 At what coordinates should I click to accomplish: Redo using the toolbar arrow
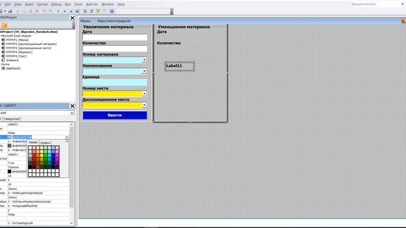51,11
